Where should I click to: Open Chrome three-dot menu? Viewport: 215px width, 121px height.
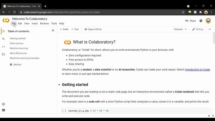point(211,12)
